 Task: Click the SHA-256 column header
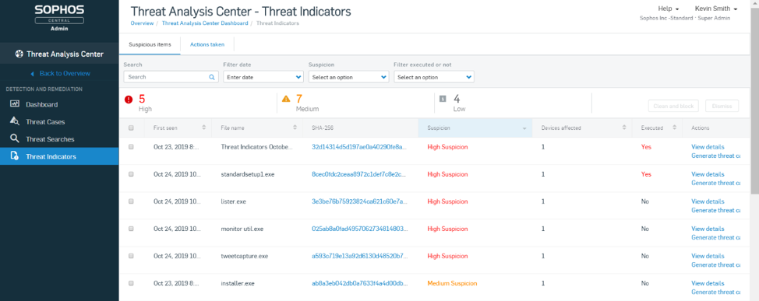click(323, 128)
